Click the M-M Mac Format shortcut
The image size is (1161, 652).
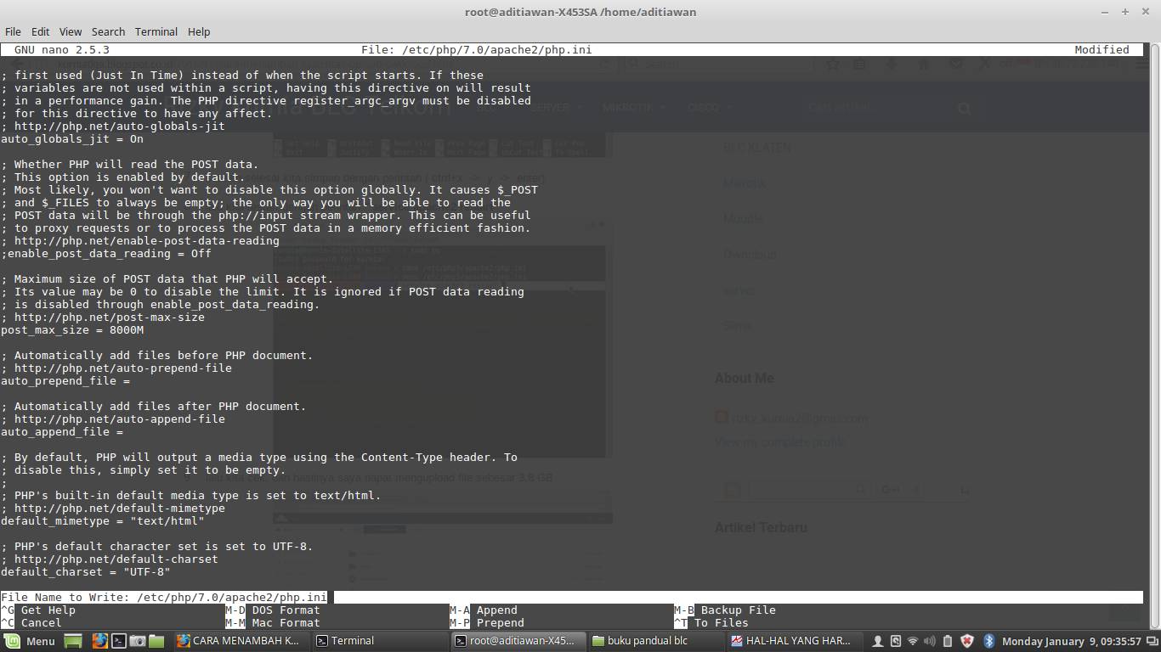(x=273, y=622)
